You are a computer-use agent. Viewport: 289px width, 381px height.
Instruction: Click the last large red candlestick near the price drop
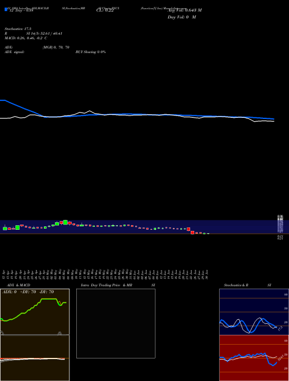pyautogui.click(x=192, y=233)
